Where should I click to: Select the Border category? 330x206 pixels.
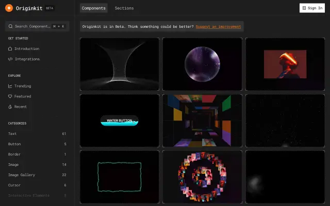click(x=37, y=154)
